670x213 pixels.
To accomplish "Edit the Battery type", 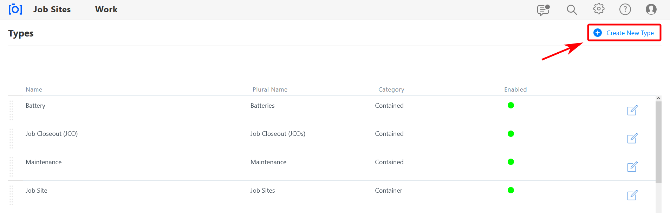I will tap(632, 110).
